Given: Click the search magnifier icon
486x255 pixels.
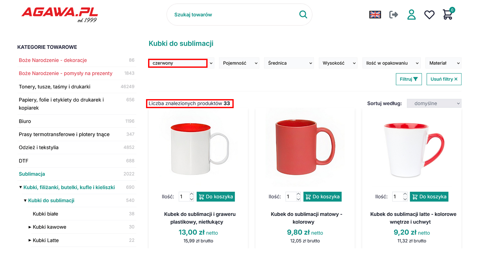Looking at the screenshot, I should [x=303, y=14].
